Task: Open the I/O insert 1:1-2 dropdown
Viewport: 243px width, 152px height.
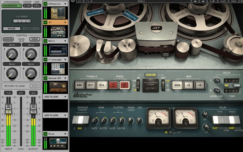Action: [22, 21]
